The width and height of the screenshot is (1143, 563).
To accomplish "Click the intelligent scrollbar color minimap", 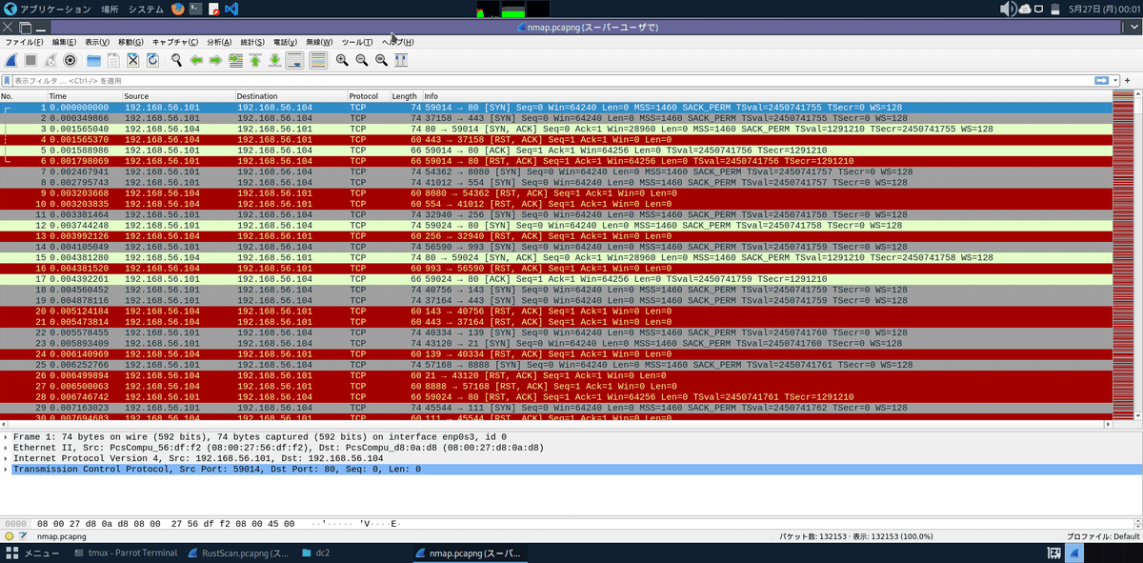I will 1122,256.
